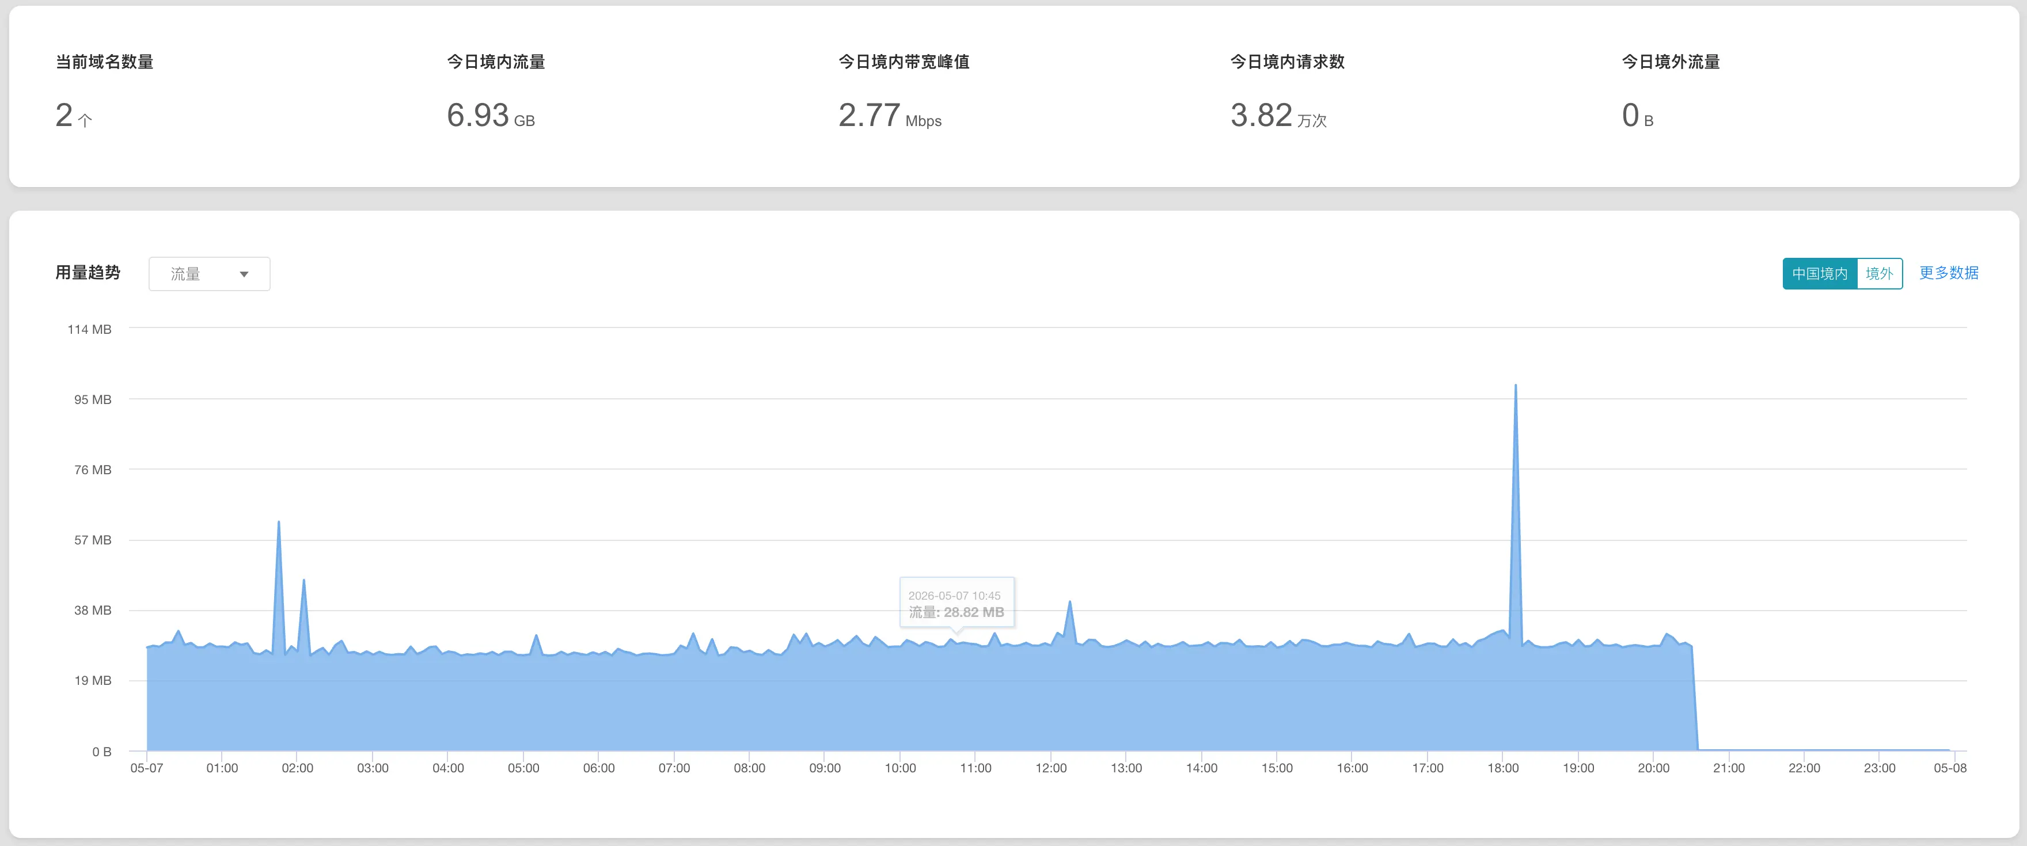Click the 今日境内流量 label
Image resolution: width=2027 pixels, height=846 pixels.
tap(496, 62)
